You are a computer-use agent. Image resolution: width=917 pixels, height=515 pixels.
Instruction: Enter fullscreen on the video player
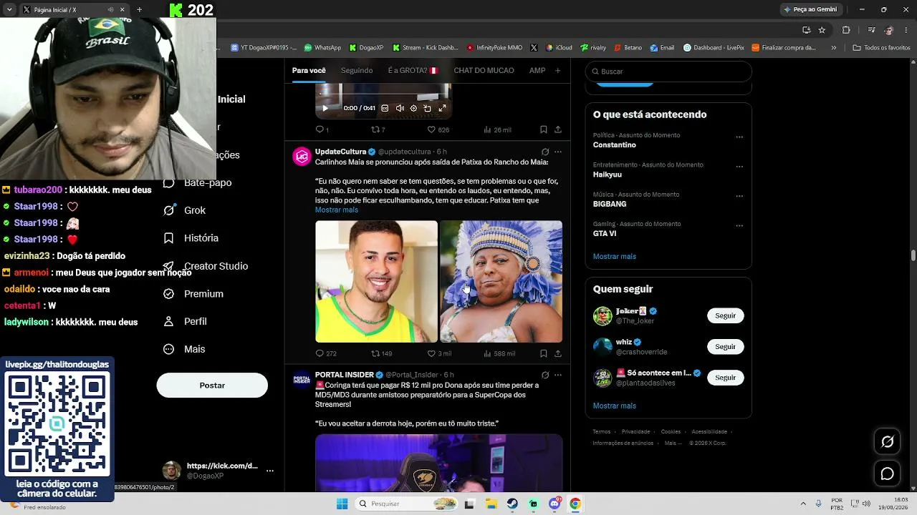442,108
